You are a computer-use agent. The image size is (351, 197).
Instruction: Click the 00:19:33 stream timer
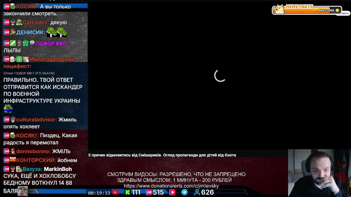point(99,193)
